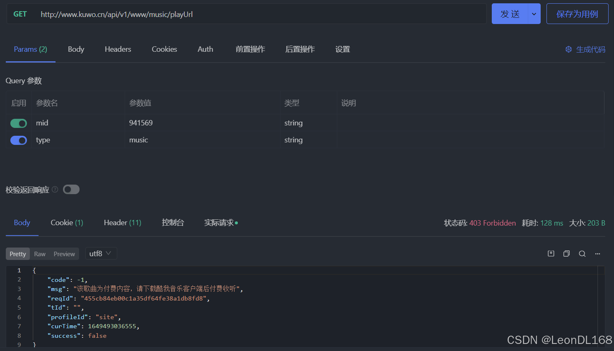This screenshot has width=614, height=351.
Task: Open the 前置操作 tab
Action: click(250, 49)
